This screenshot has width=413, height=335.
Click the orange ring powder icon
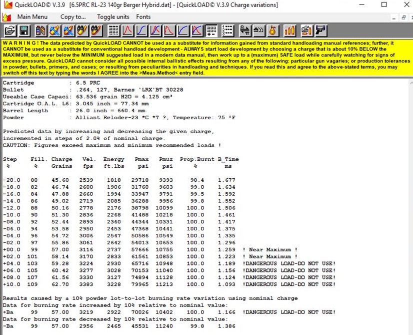click(272, 31)
